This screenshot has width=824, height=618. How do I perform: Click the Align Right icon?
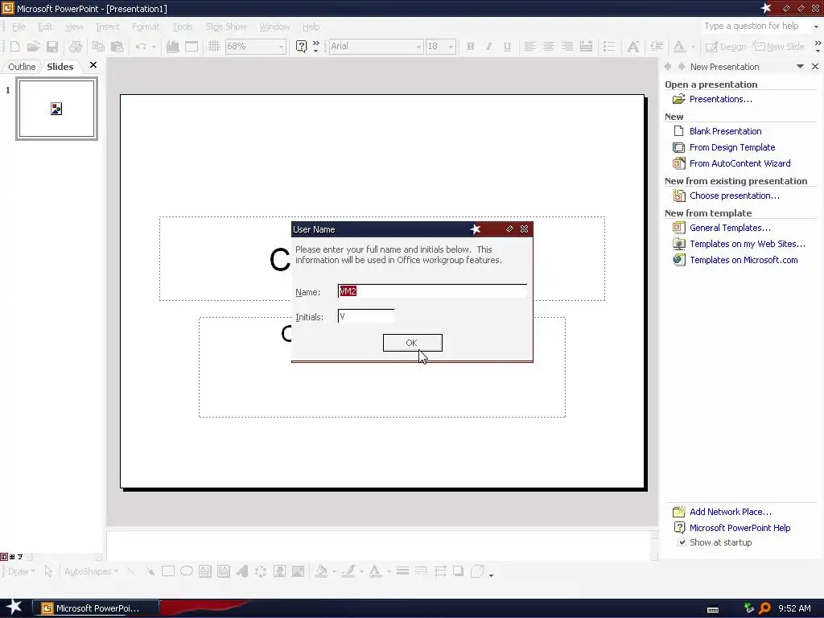pos(567,46)
